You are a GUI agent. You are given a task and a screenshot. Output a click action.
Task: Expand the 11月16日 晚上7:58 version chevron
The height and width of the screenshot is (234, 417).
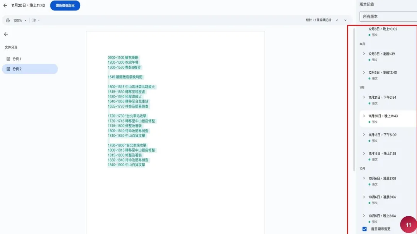(x=364, y=153)
